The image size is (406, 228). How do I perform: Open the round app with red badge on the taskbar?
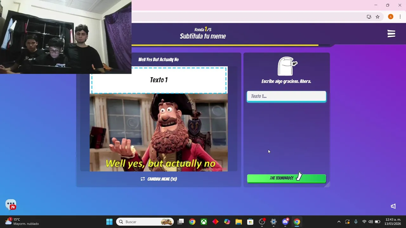[262, 222]
